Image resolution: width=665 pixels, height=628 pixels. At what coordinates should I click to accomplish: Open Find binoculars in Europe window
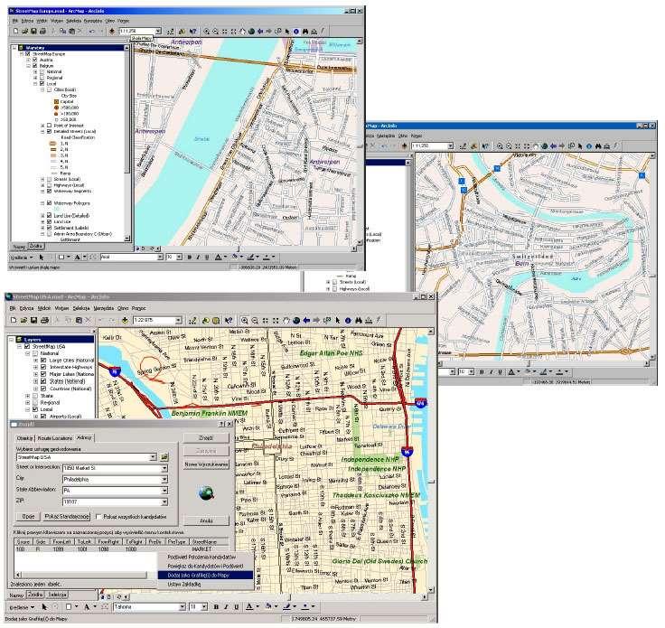305,32
